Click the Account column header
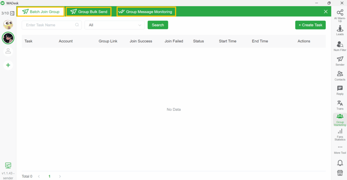 tap(66, 41)
